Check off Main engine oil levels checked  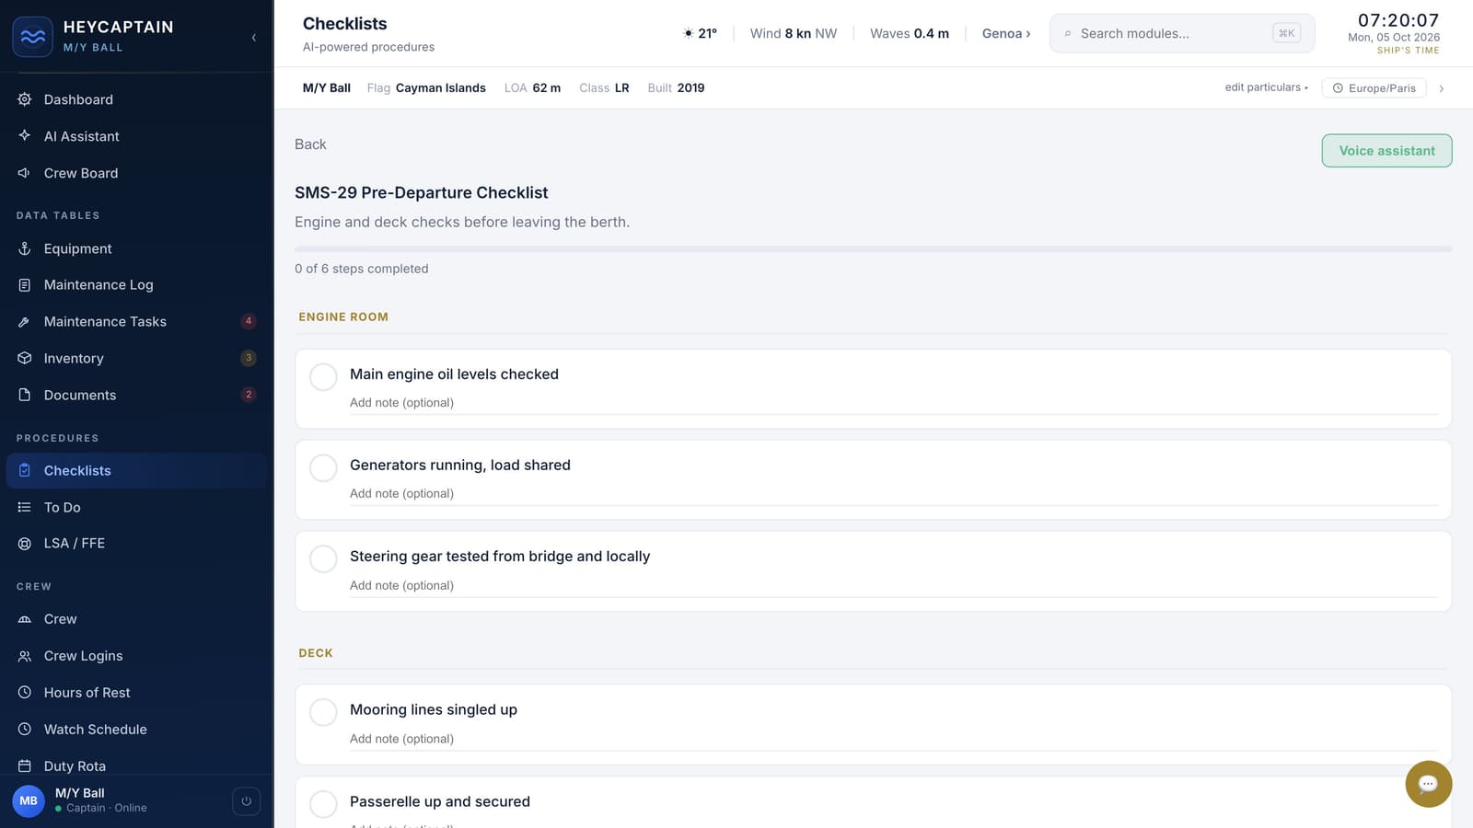point(323,376)
